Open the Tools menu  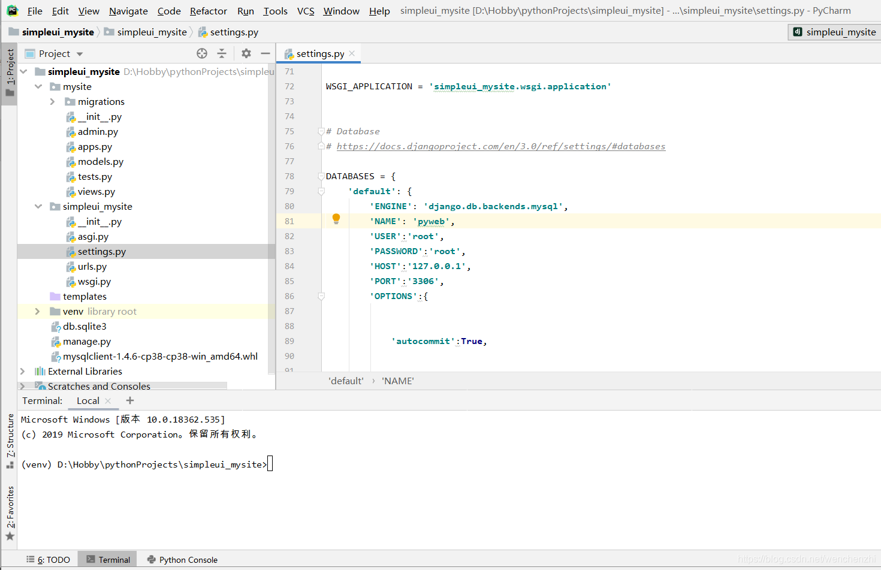point(275,11)
